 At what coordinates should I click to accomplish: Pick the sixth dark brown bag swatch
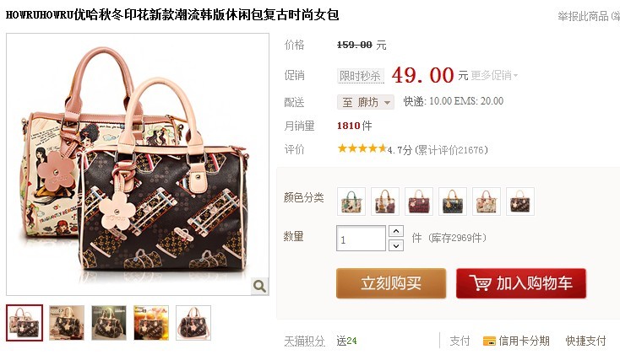click(x=520, y=201)
